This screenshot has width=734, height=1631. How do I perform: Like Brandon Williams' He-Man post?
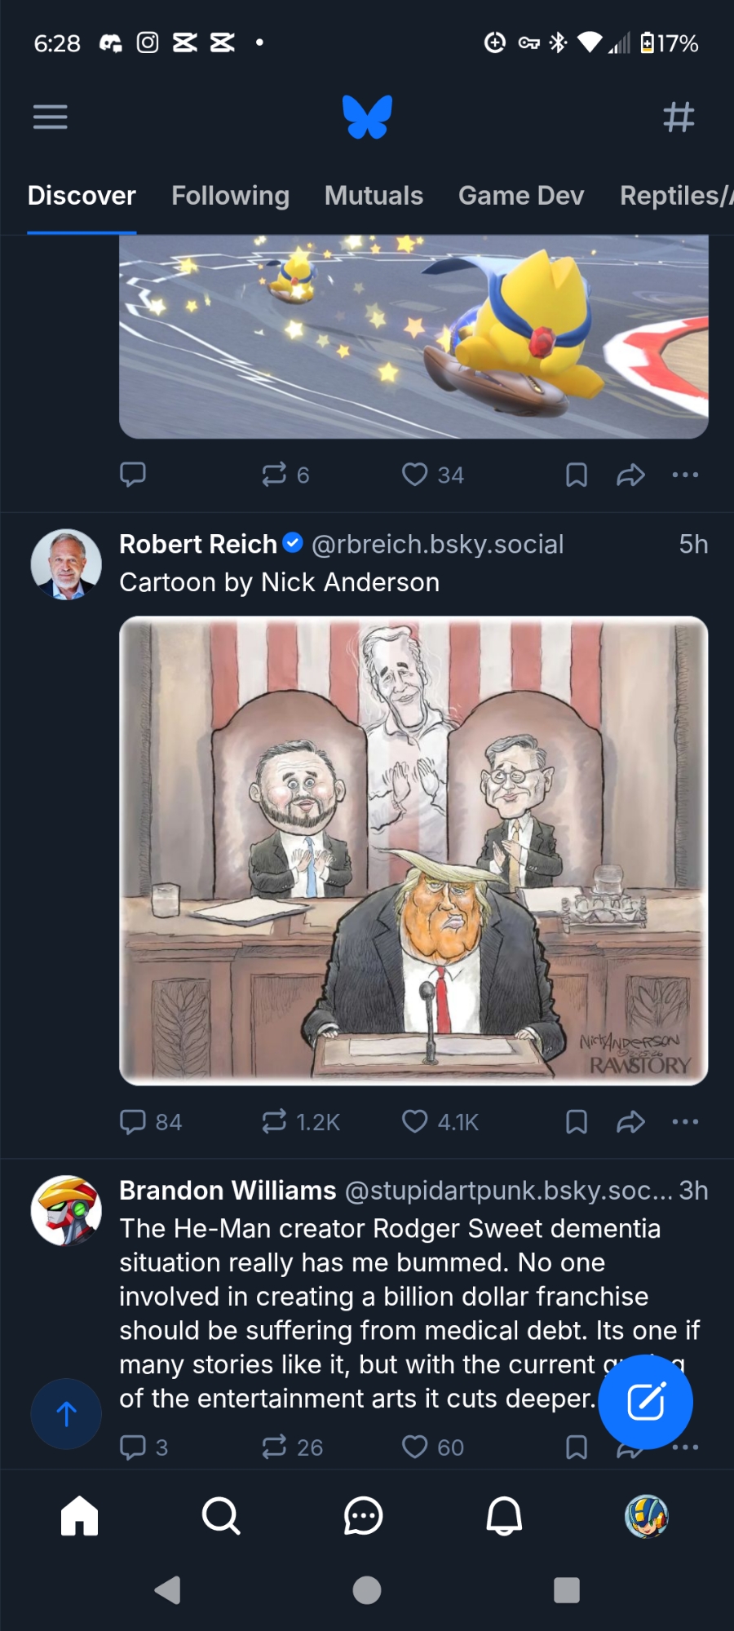tap(415, 1447)
